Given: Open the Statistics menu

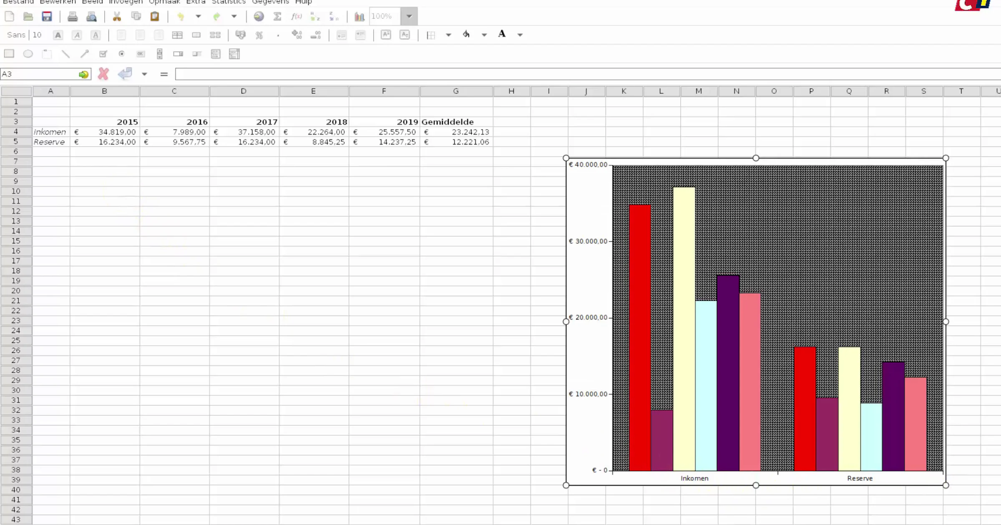Looking at the screenshot, I should [x=229, y=2].
